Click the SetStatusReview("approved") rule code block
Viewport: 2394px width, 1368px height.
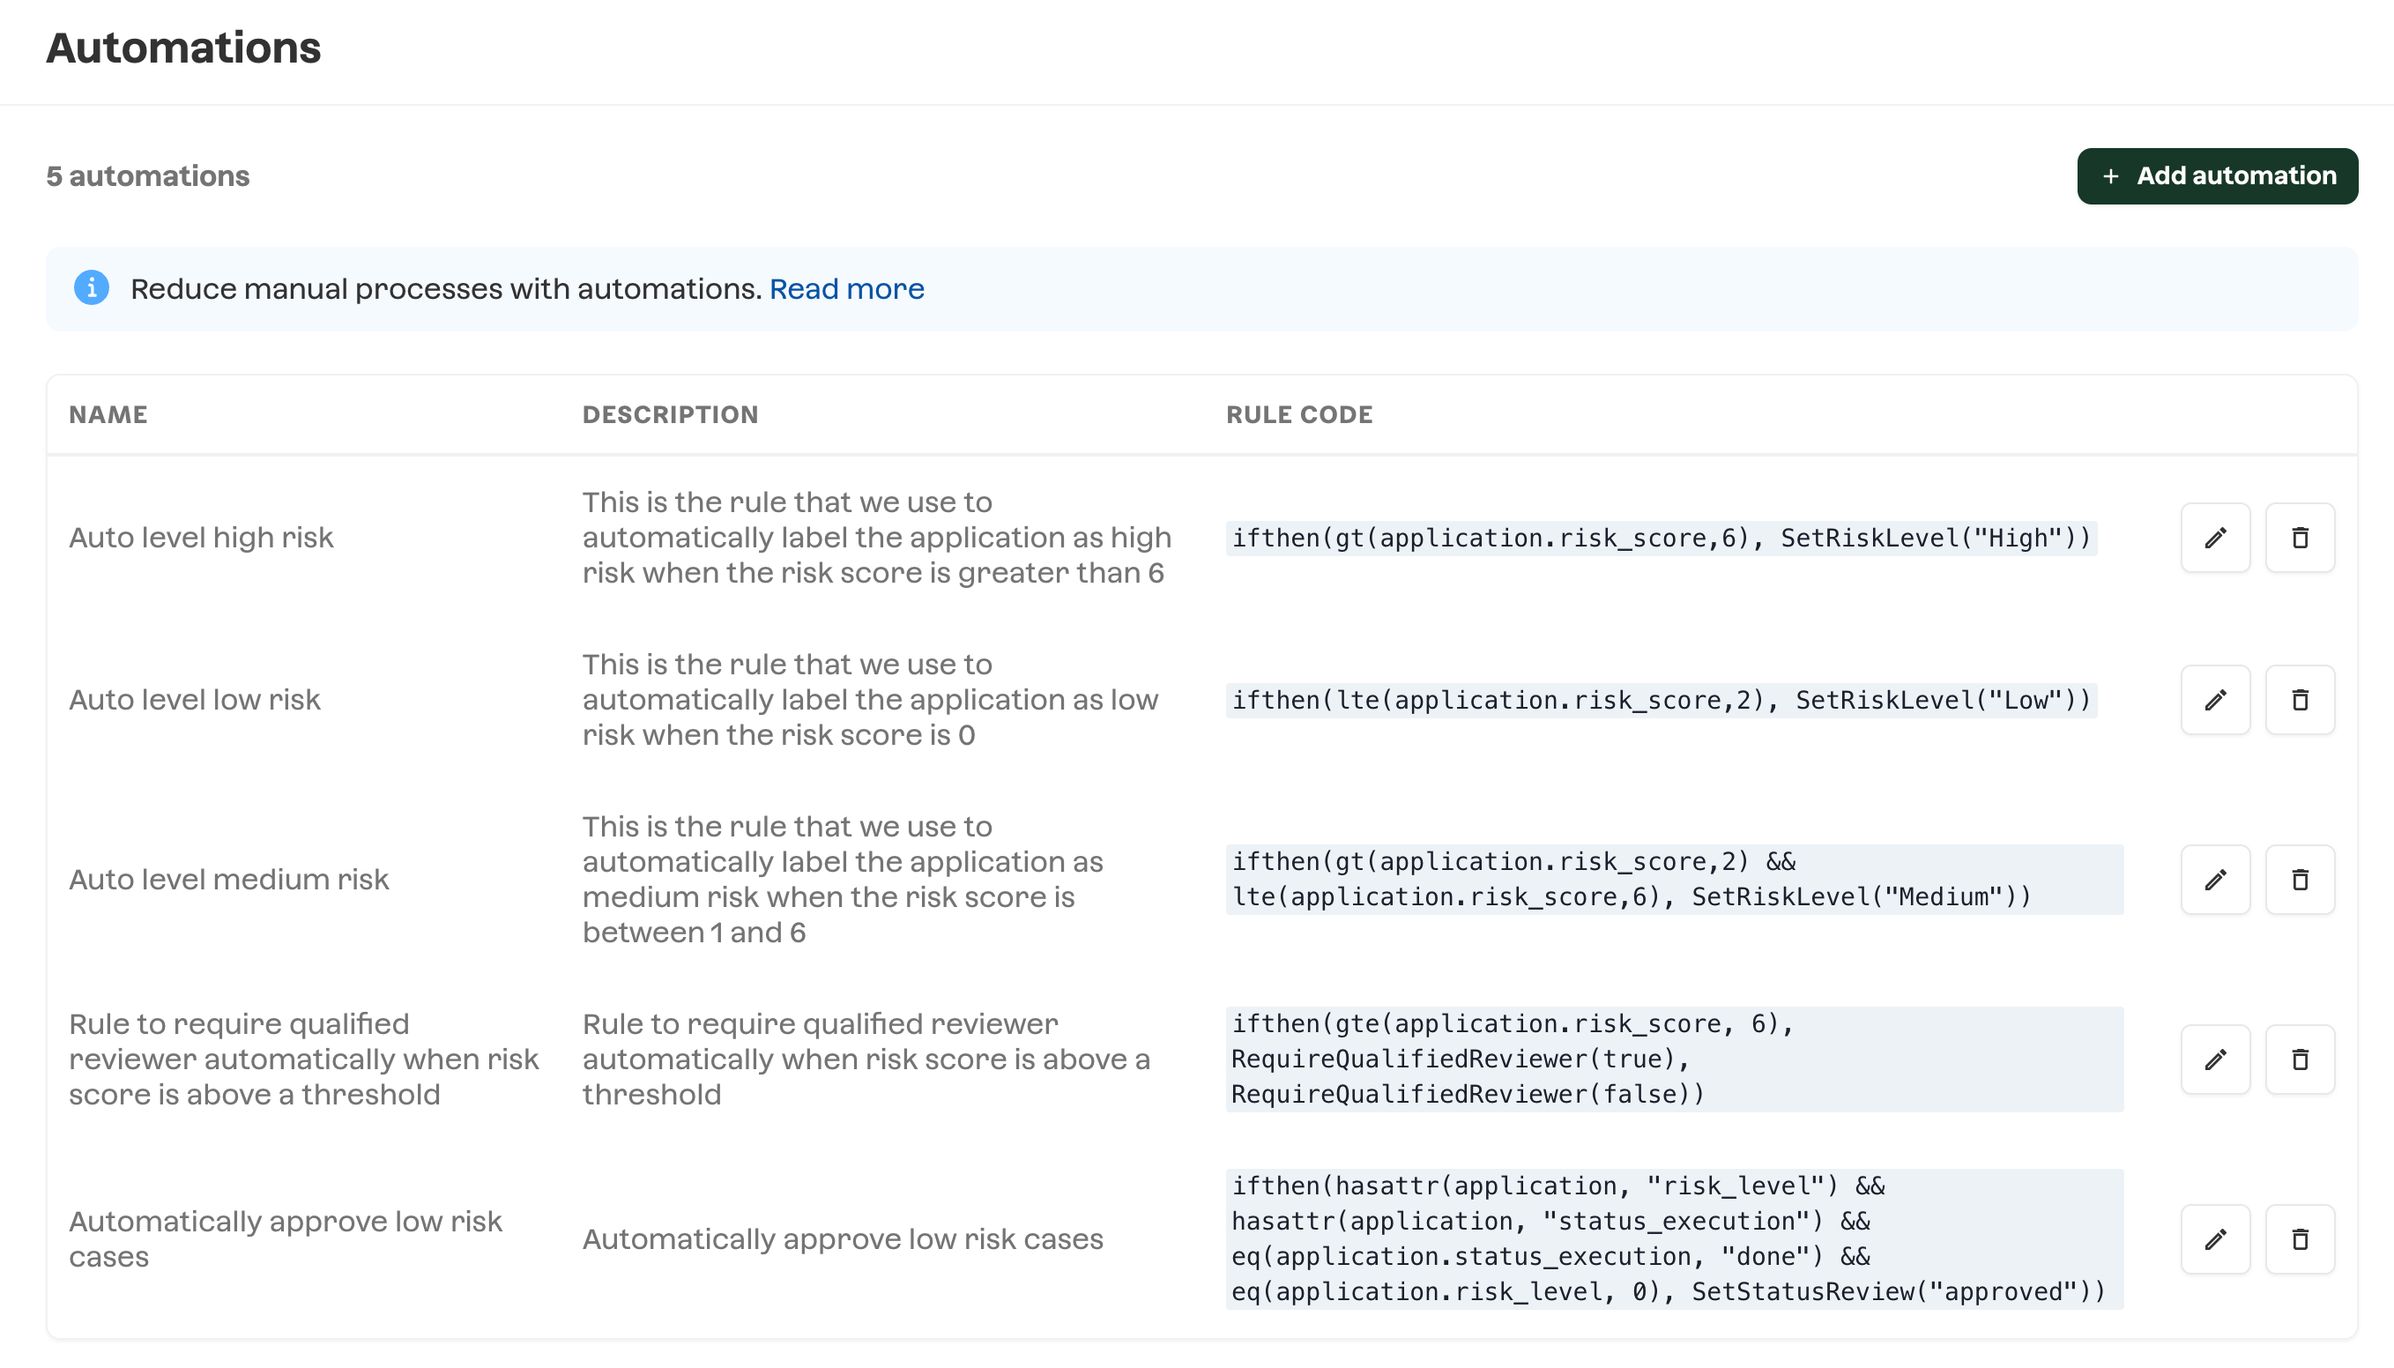[x=1672, y=1239]
